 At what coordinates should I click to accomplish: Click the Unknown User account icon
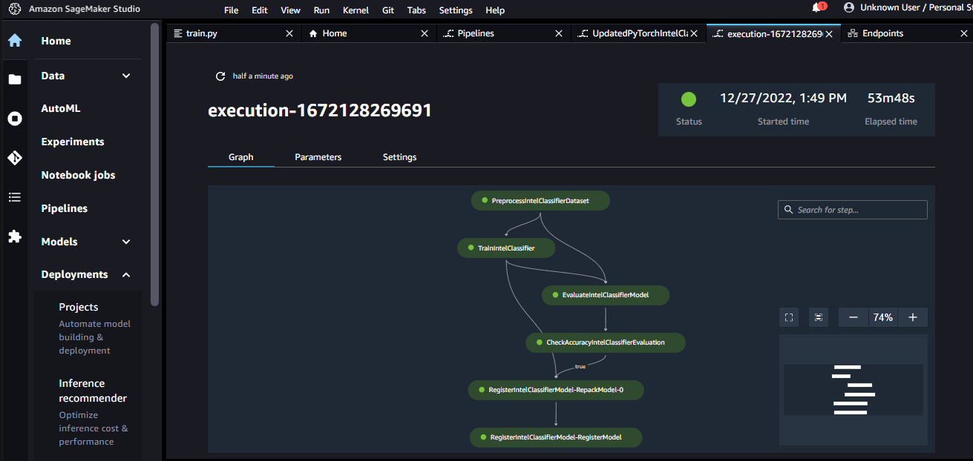(849, 7)
